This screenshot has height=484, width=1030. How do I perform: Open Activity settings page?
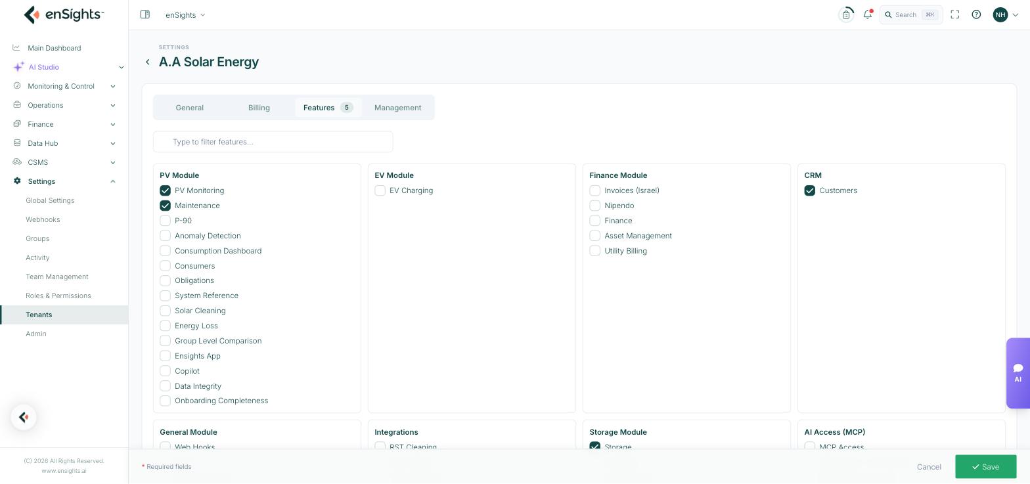pos(37,257)
